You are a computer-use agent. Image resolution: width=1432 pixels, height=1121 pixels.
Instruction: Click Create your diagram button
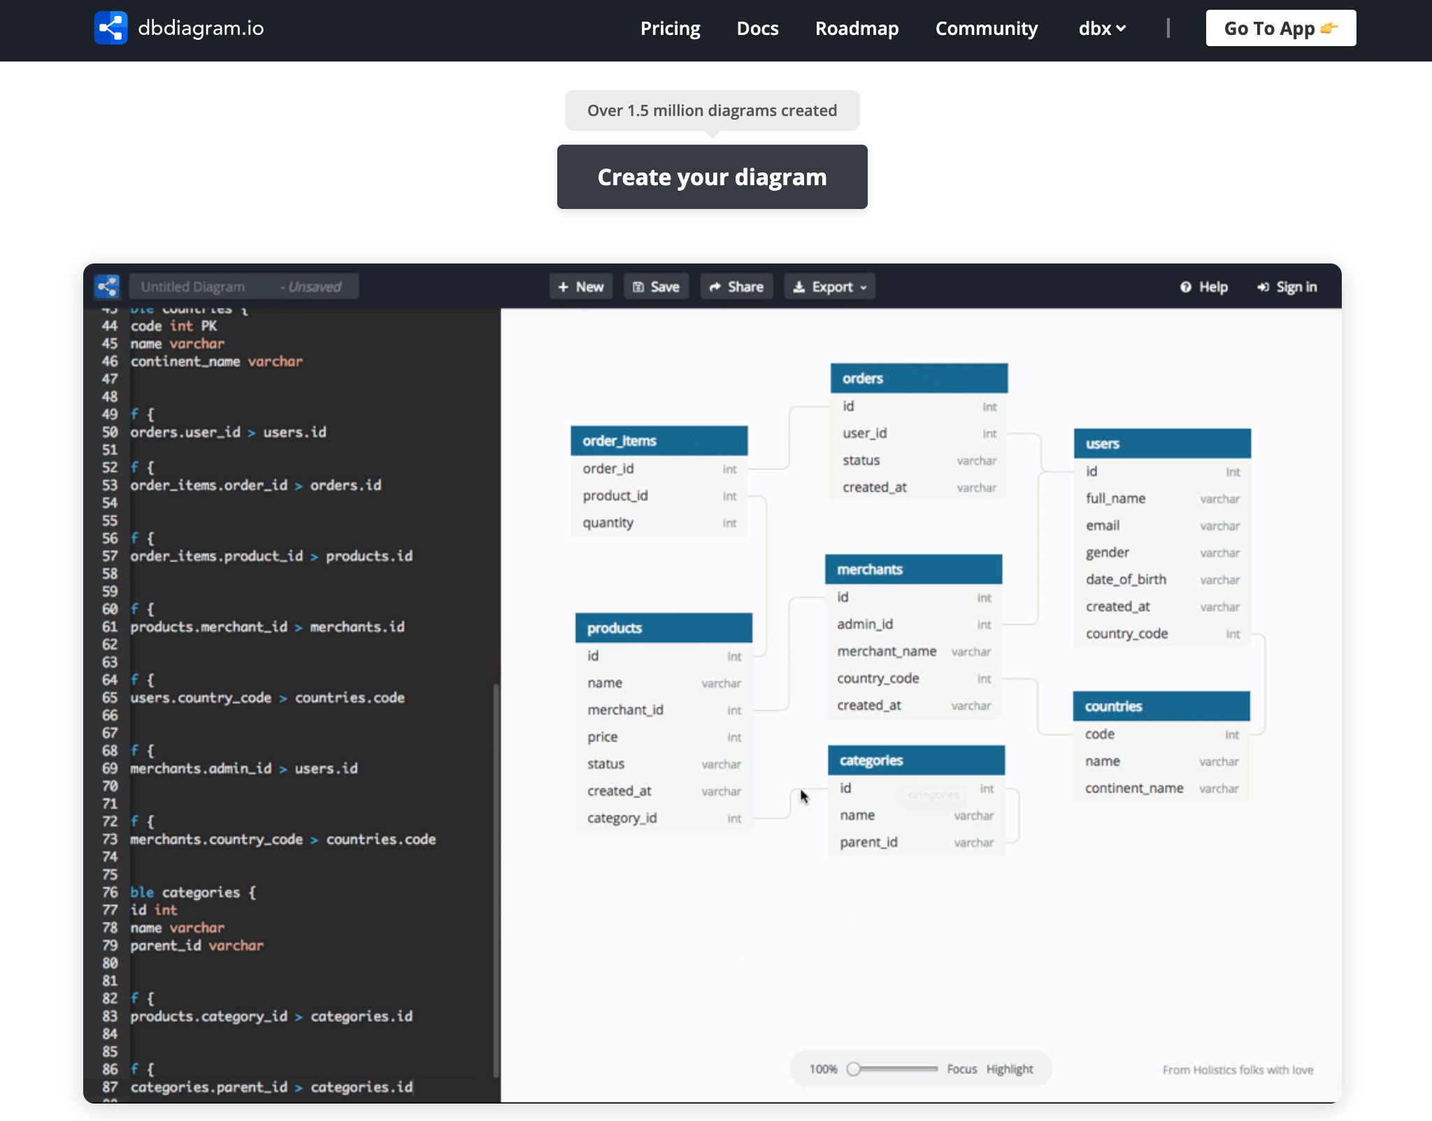click(x=712, y=177)
